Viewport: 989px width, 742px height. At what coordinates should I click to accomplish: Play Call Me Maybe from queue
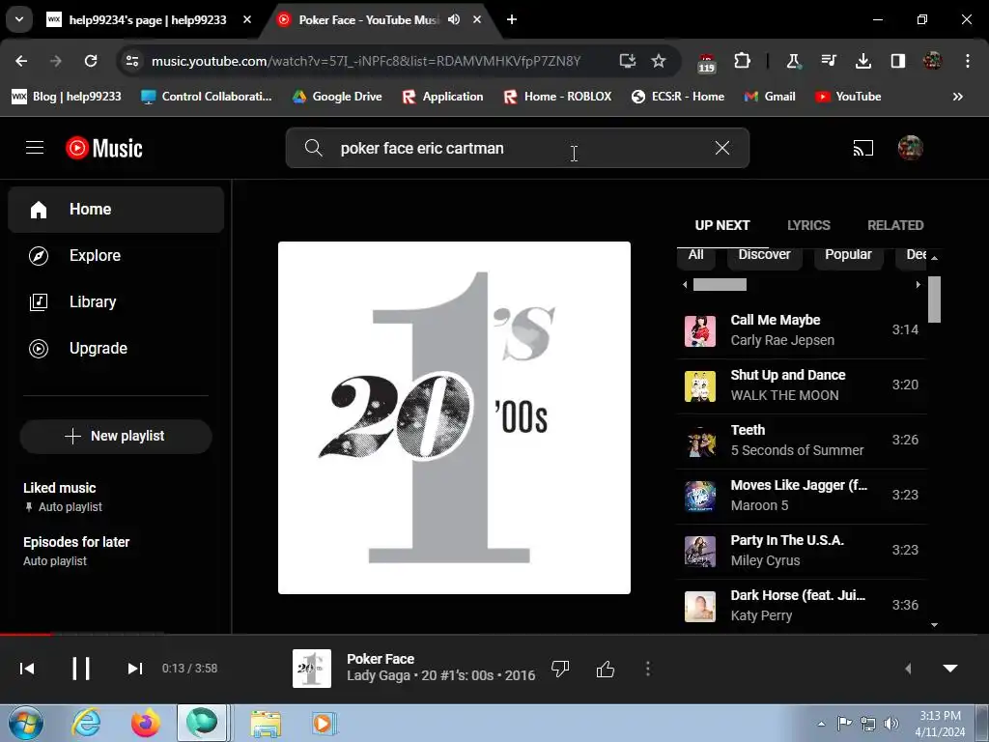click(802, 330)
